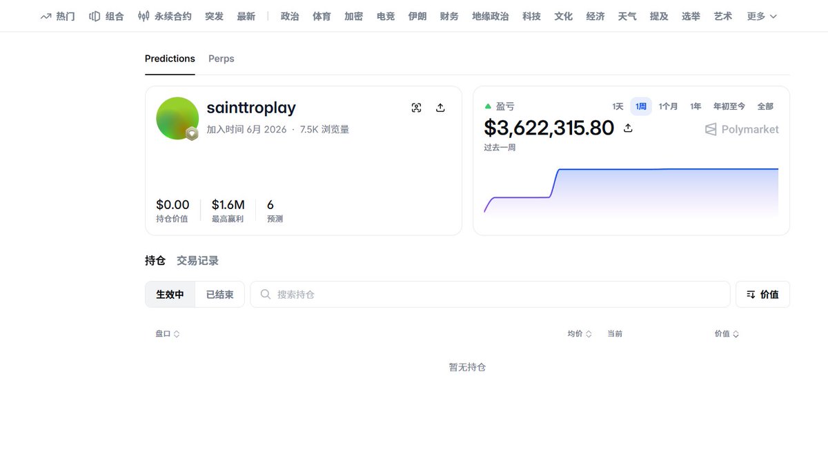Open the 提及 mentions category
The image size is (828, 452).
[659, 16]
